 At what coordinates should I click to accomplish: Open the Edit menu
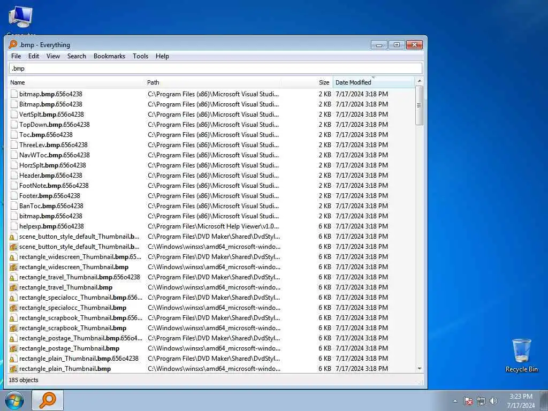tap(34, 56)
